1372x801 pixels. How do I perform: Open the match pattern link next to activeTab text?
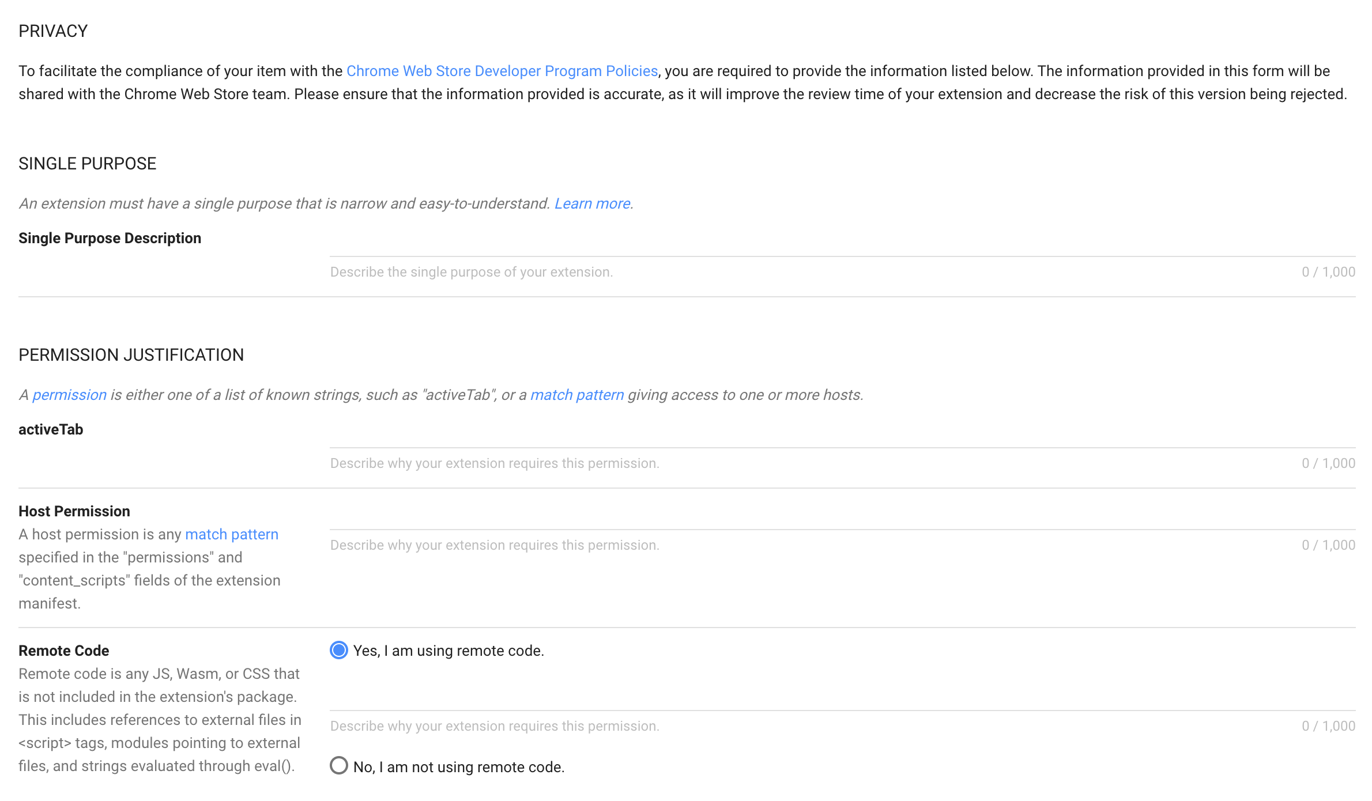pos(576,394)
